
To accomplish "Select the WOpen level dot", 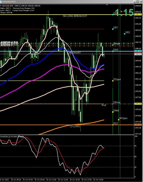I will (119, 120).
